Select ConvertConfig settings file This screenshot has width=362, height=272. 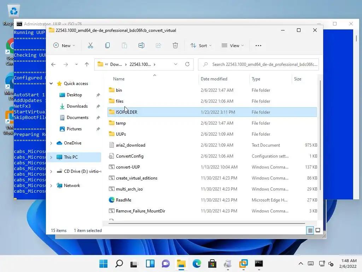pos(212,156)
